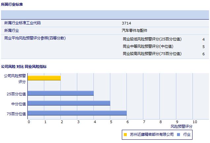This screenshot has height=143, width=210.
Task: Select the yellow 公司风险预警评分 bar
Action: [44, 78]
